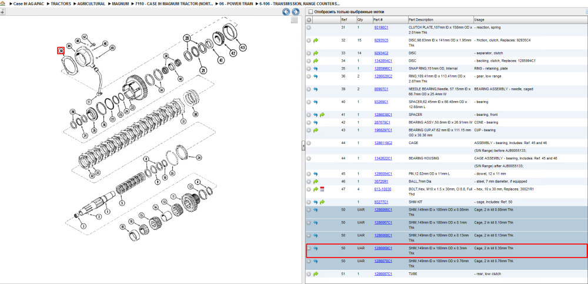Click the small square icon at the diagram's top-right corner
588x284 pixels.
pyautogui.click(x=295, y=20)
